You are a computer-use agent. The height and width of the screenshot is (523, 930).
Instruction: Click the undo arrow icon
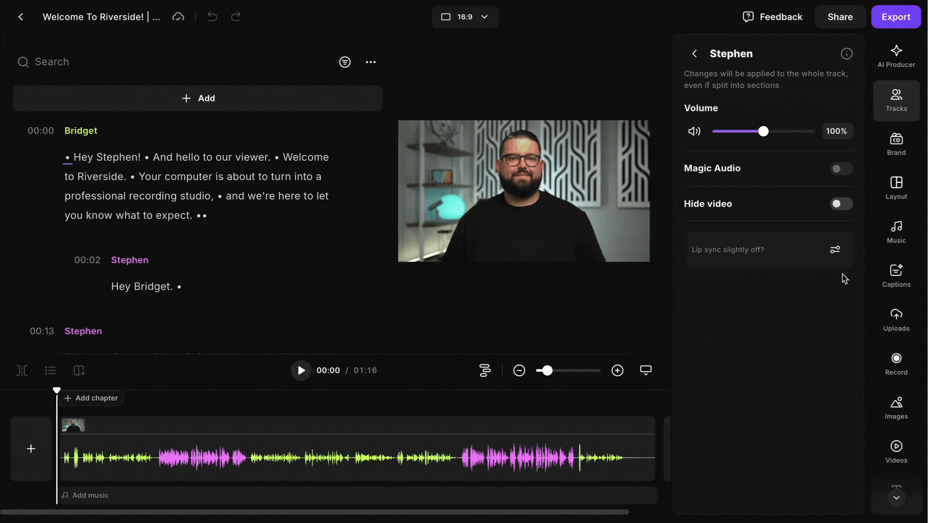[212, 17]
